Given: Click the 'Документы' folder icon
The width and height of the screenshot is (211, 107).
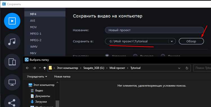Looking at the screenshot, I should 32,96.
